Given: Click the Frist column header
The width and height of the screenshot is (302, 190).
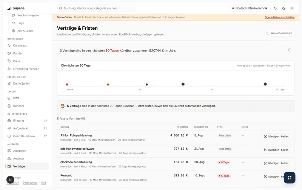Looking at the screenshot, I should [x=220, y=127].
